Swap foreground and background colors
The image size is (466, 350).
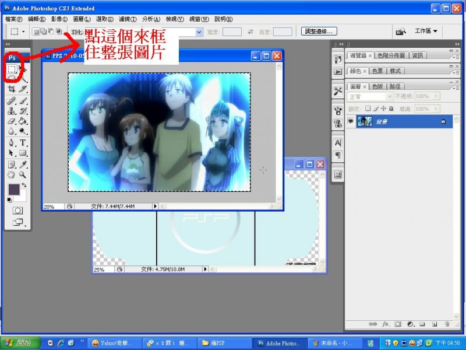tap(24, 185)
